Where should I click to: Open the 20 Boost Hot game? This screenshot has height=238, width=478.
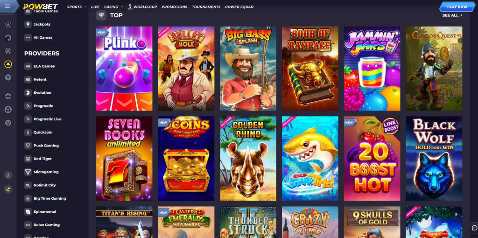tap(372, 159)
